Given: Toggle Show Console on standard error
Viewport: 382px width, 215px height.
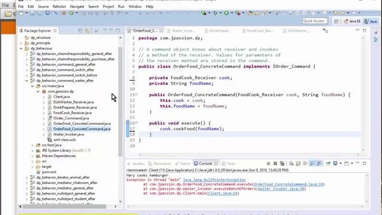Looking at the screenshot, I should click(x=319, y=163).
